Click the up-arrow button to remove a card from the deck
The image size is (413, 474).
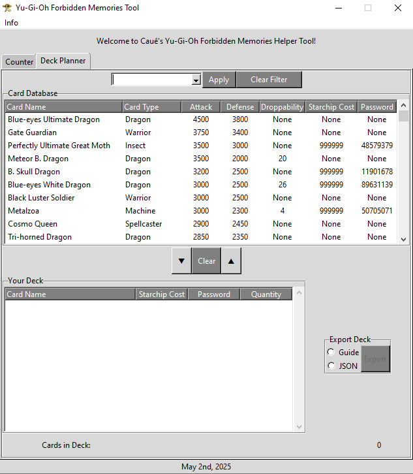231,261
